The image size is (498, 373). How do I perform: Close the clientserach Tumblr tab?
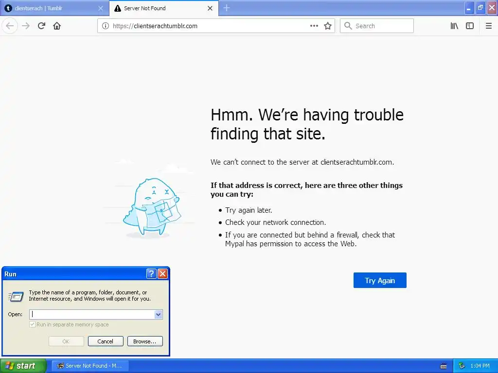pos(101,8)
